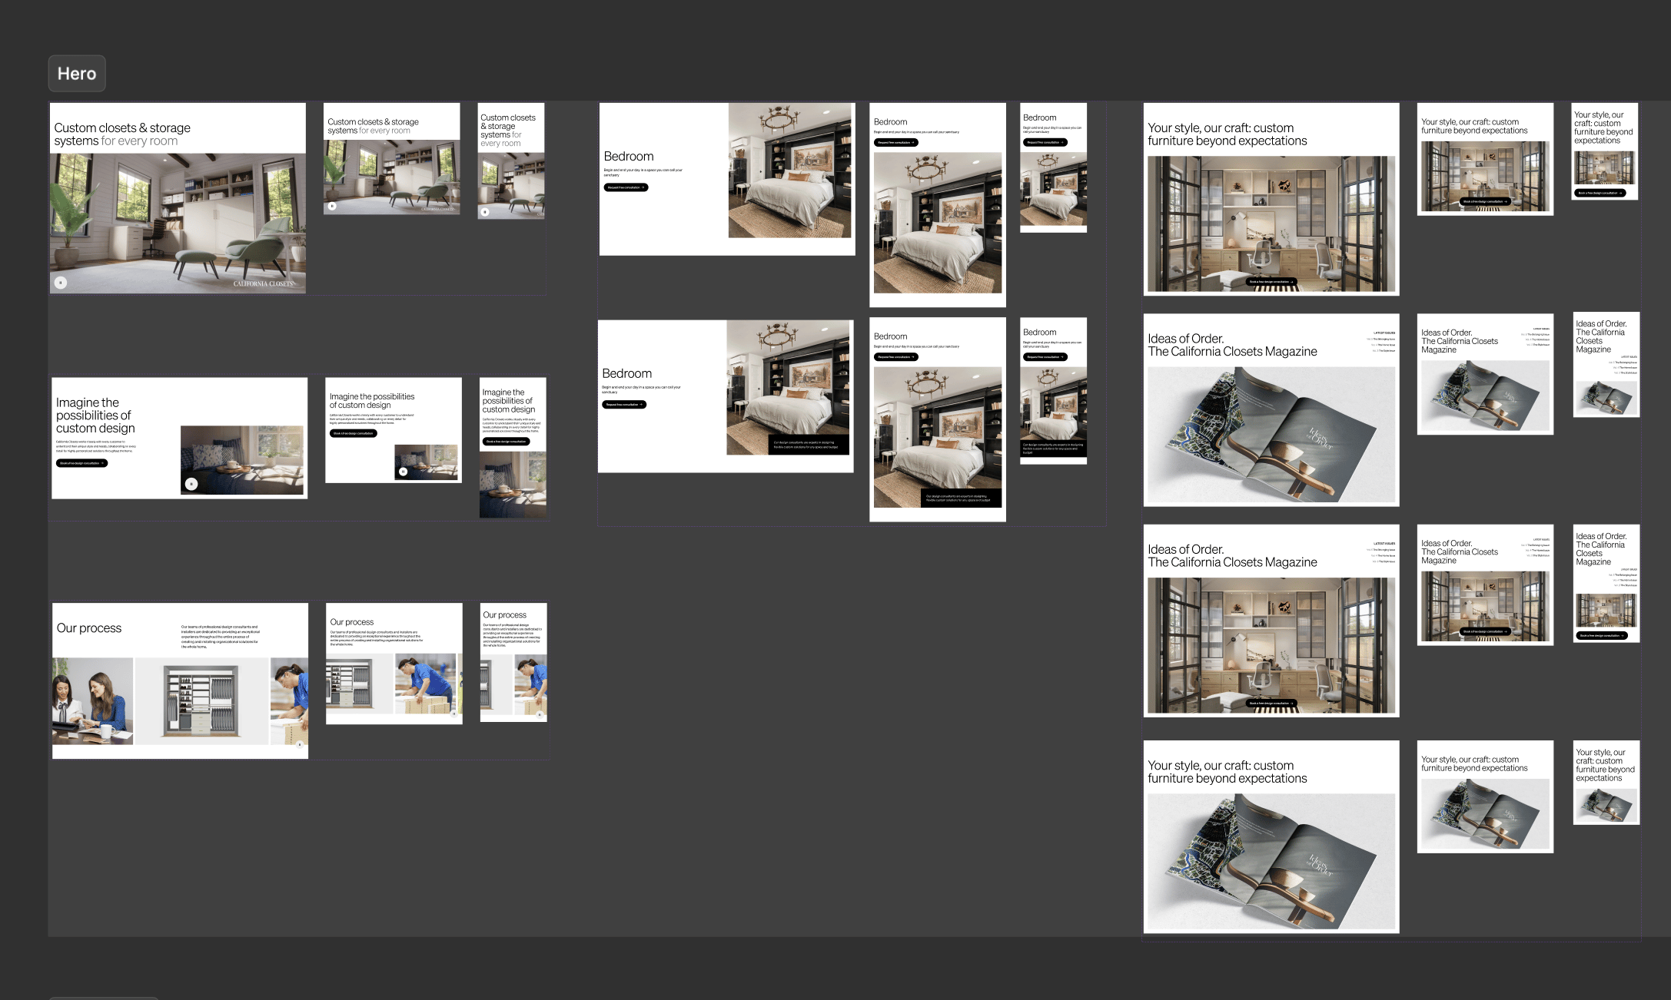
Task: Click consultation button in smallest Imagine possibilities frame
Action: pos(506,442)
